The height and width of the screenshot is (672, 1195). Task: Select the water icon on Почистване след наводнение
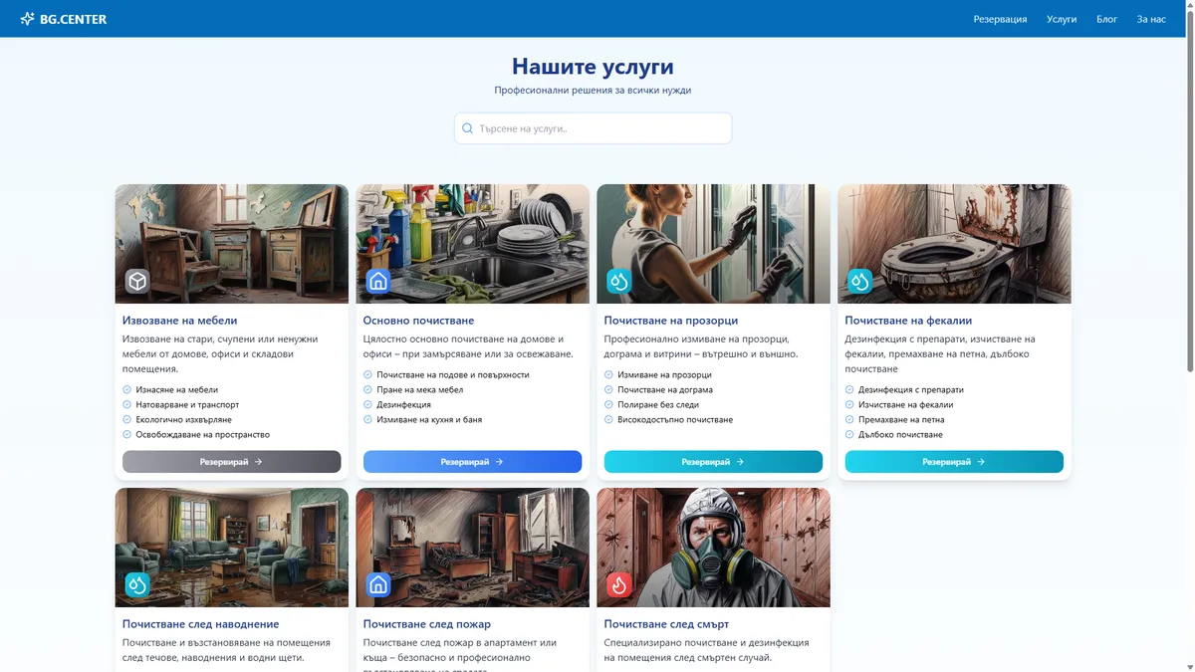(137, 584)
